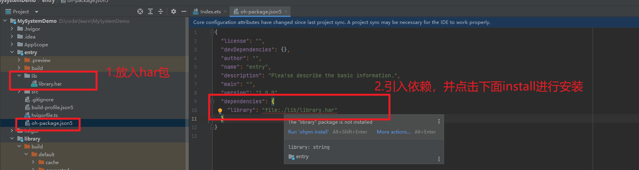
Task: Click the "author" key on line 4
Action: tap(233, 58)
